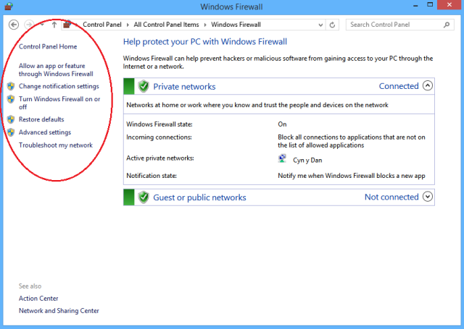Click shield icon beside Restore defaults
Viewport: 464px width, 329px height.
(x=11, y=119)
